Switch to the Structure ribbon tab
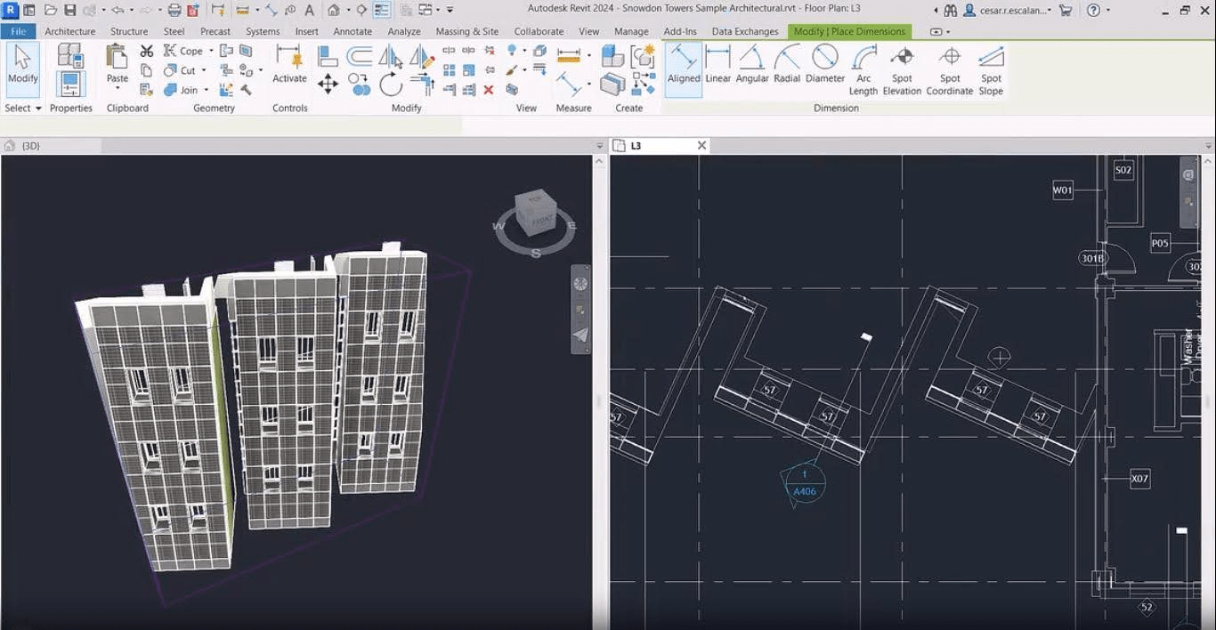1216x630 pixels. click(129, 31)
